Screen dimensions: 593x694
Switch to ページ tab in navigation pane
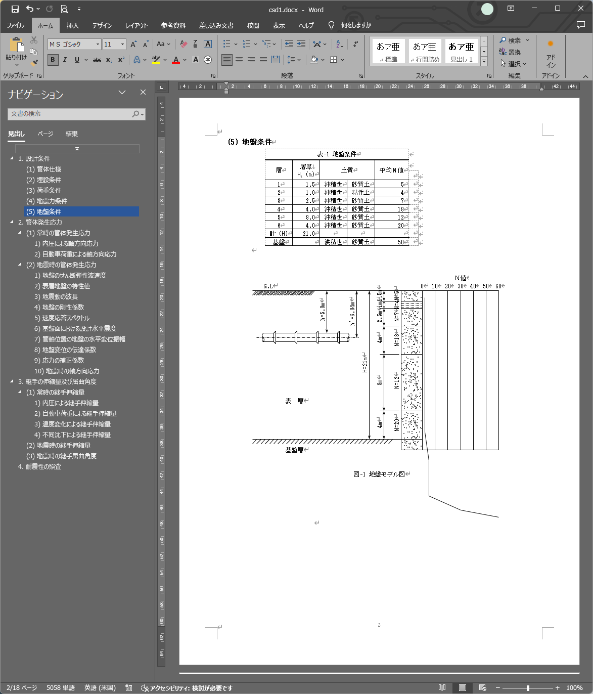45,134
